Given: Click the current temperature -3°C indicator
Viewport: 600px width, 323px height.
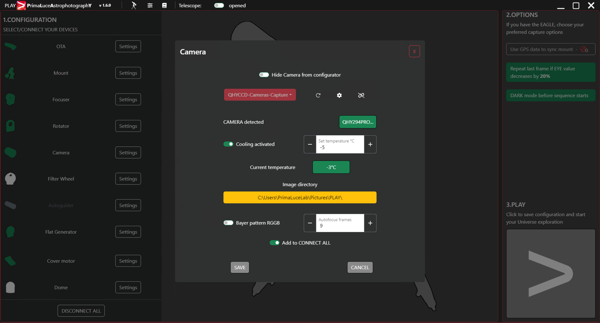Looking at the screenshot, I should [331, 167].
